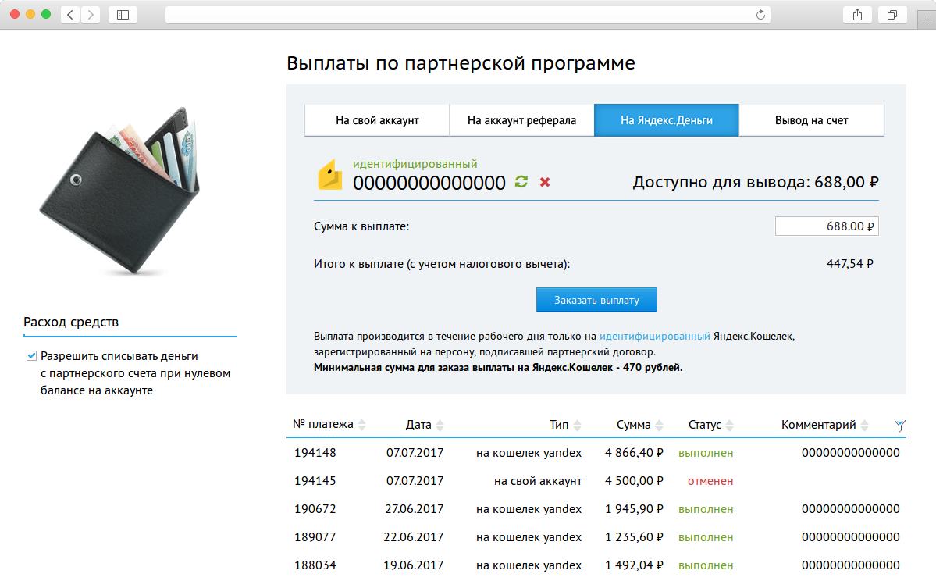
Task: Go back with the browser back arrow
Action: click(x=70, y=15)
